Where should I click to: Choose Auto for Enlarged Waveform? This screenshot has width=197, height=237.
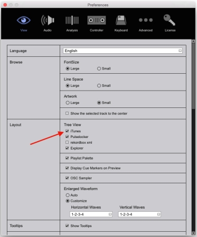68,195
